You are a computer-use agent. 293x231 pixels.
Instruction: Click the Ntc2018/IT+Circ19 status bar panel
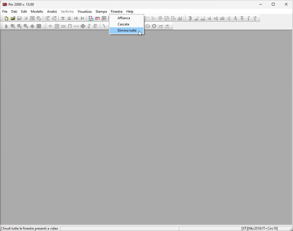coord(259,228)
